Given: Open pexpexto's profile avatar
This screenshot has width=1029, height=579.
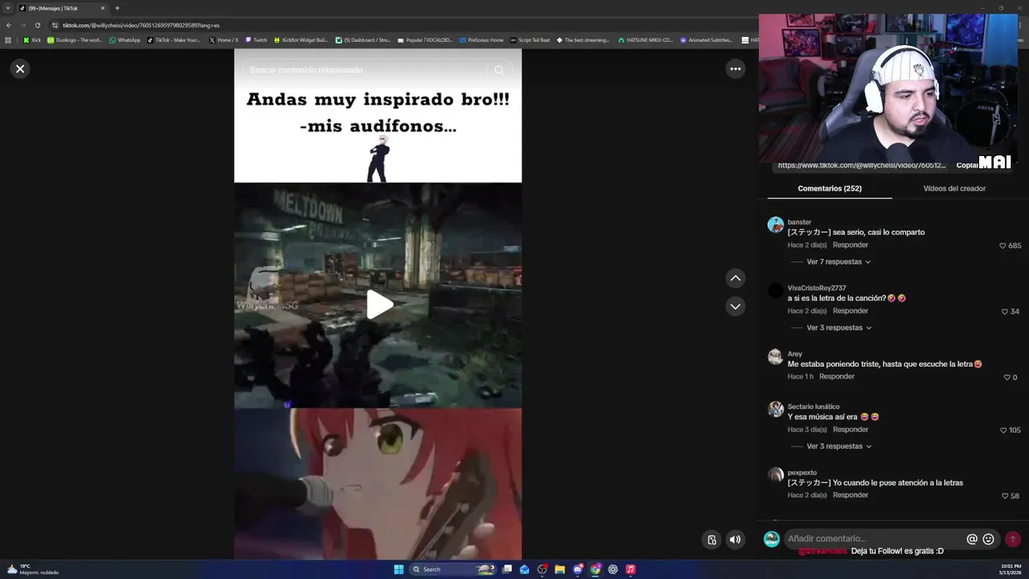Looking at the screenshot, I should [775, 475].
